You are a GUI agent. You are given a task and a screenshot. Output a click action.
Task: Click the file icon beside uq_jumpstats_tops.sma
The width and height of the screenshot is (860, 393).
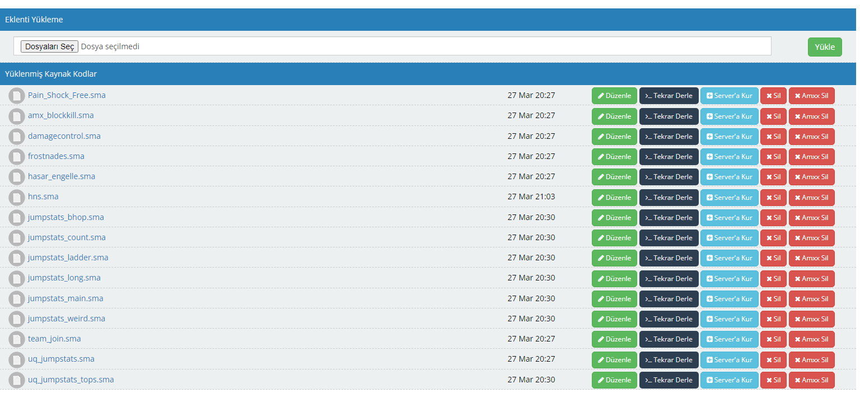coord(17,380)
